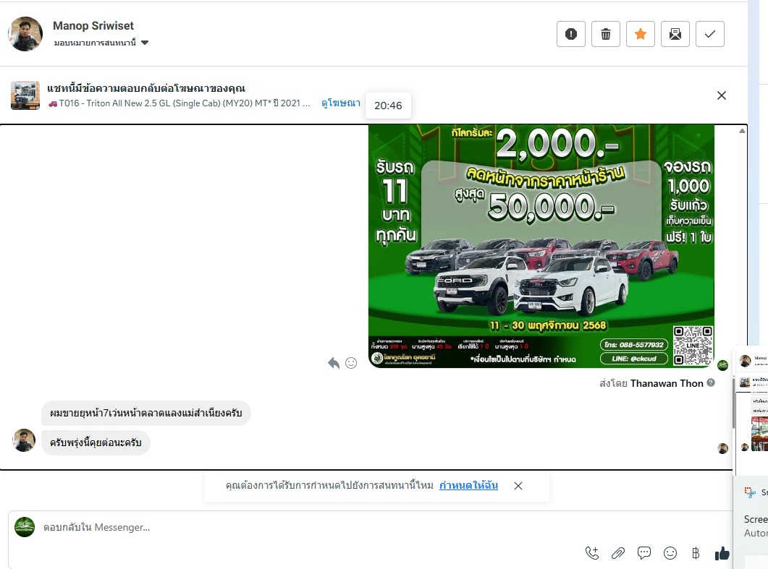Select message ผมขายยุหน้า7เวิ่นหน้าตลาดแลงแม่สำเนียงครับ
The width and height of the screenshot is (768, 569).
146,414
